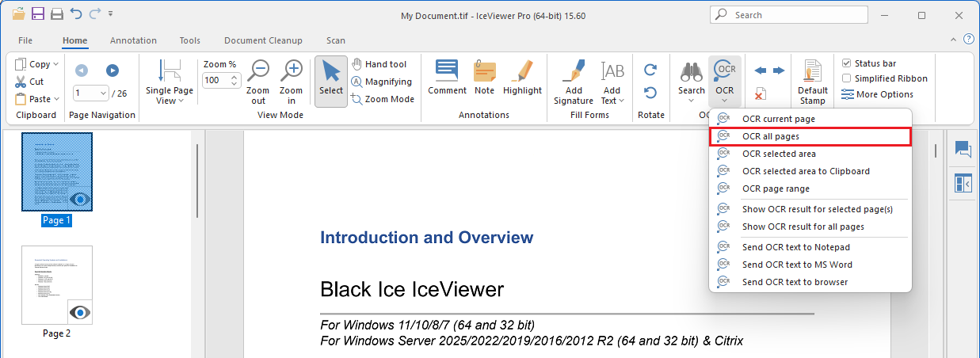Click the Zoom % spinner arrows
Viewport: 980px width, 358px height.
click(x=235, y=80)
